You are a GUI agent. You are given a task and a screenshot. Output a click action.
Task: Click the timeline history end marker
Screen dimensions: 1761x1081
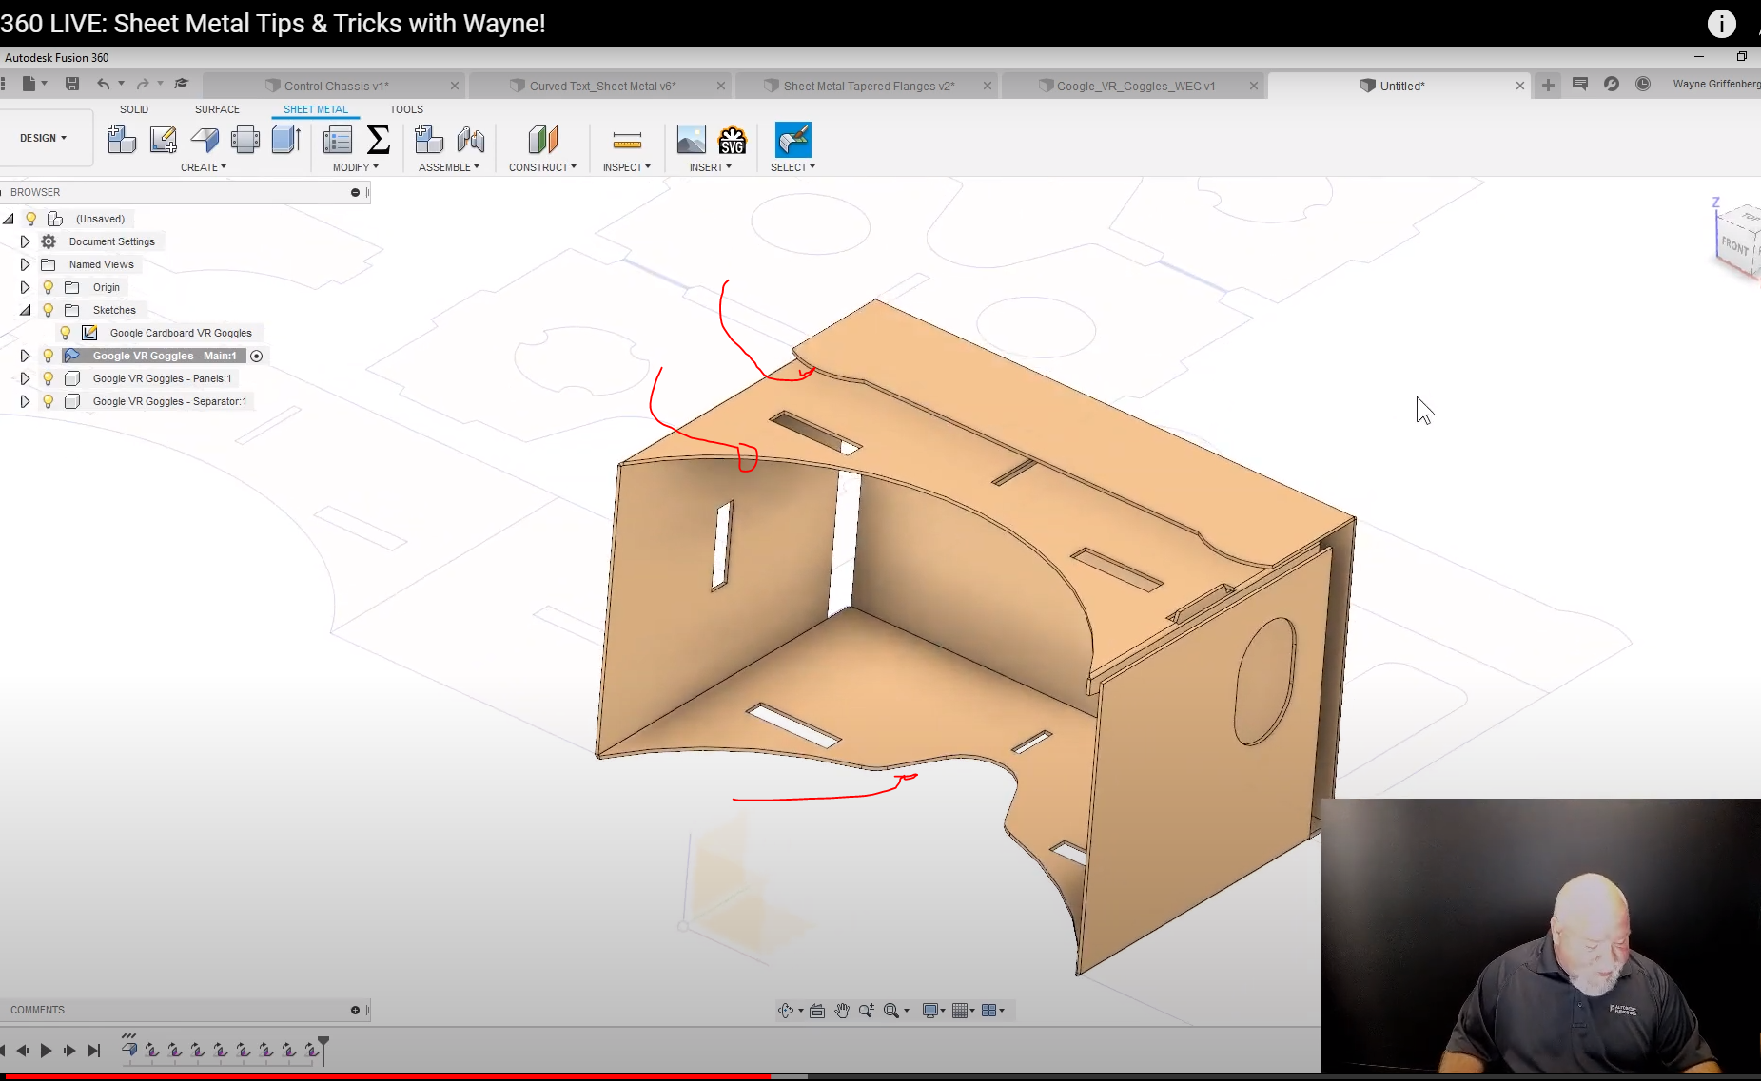(x=323, y=1050)
